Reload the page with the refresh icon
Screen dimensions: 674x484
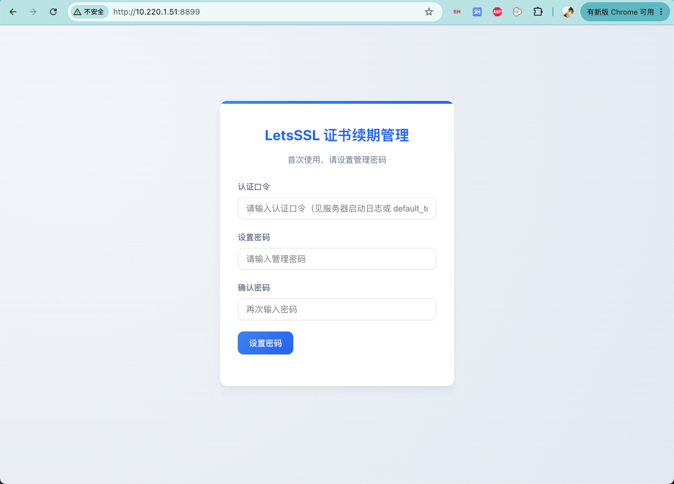coord(53,12)
